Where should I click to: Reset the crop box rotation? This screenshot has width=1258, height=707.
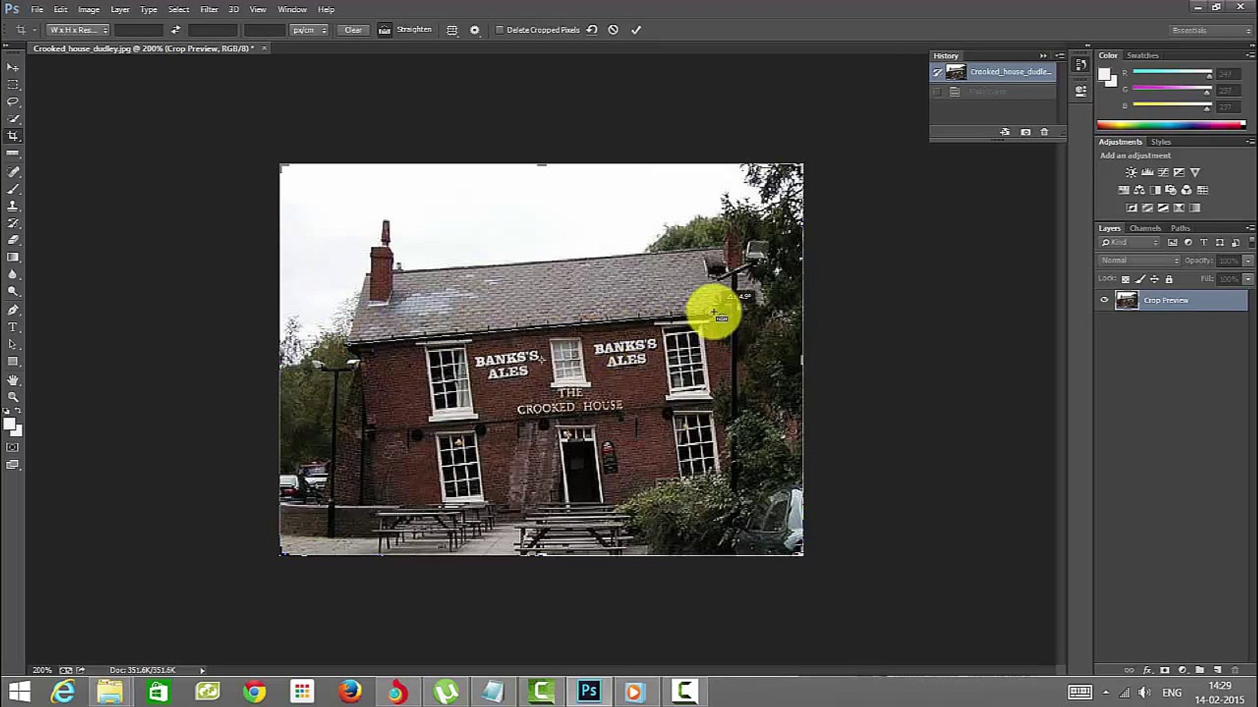[x=592, y=30]
